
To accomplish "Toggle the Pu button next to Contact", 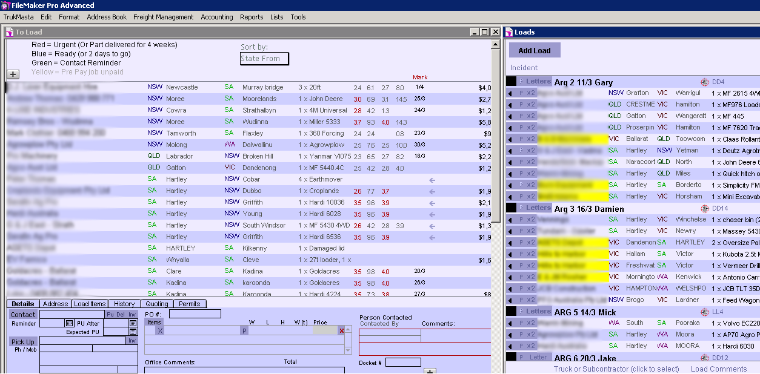I will coord(110,314).
